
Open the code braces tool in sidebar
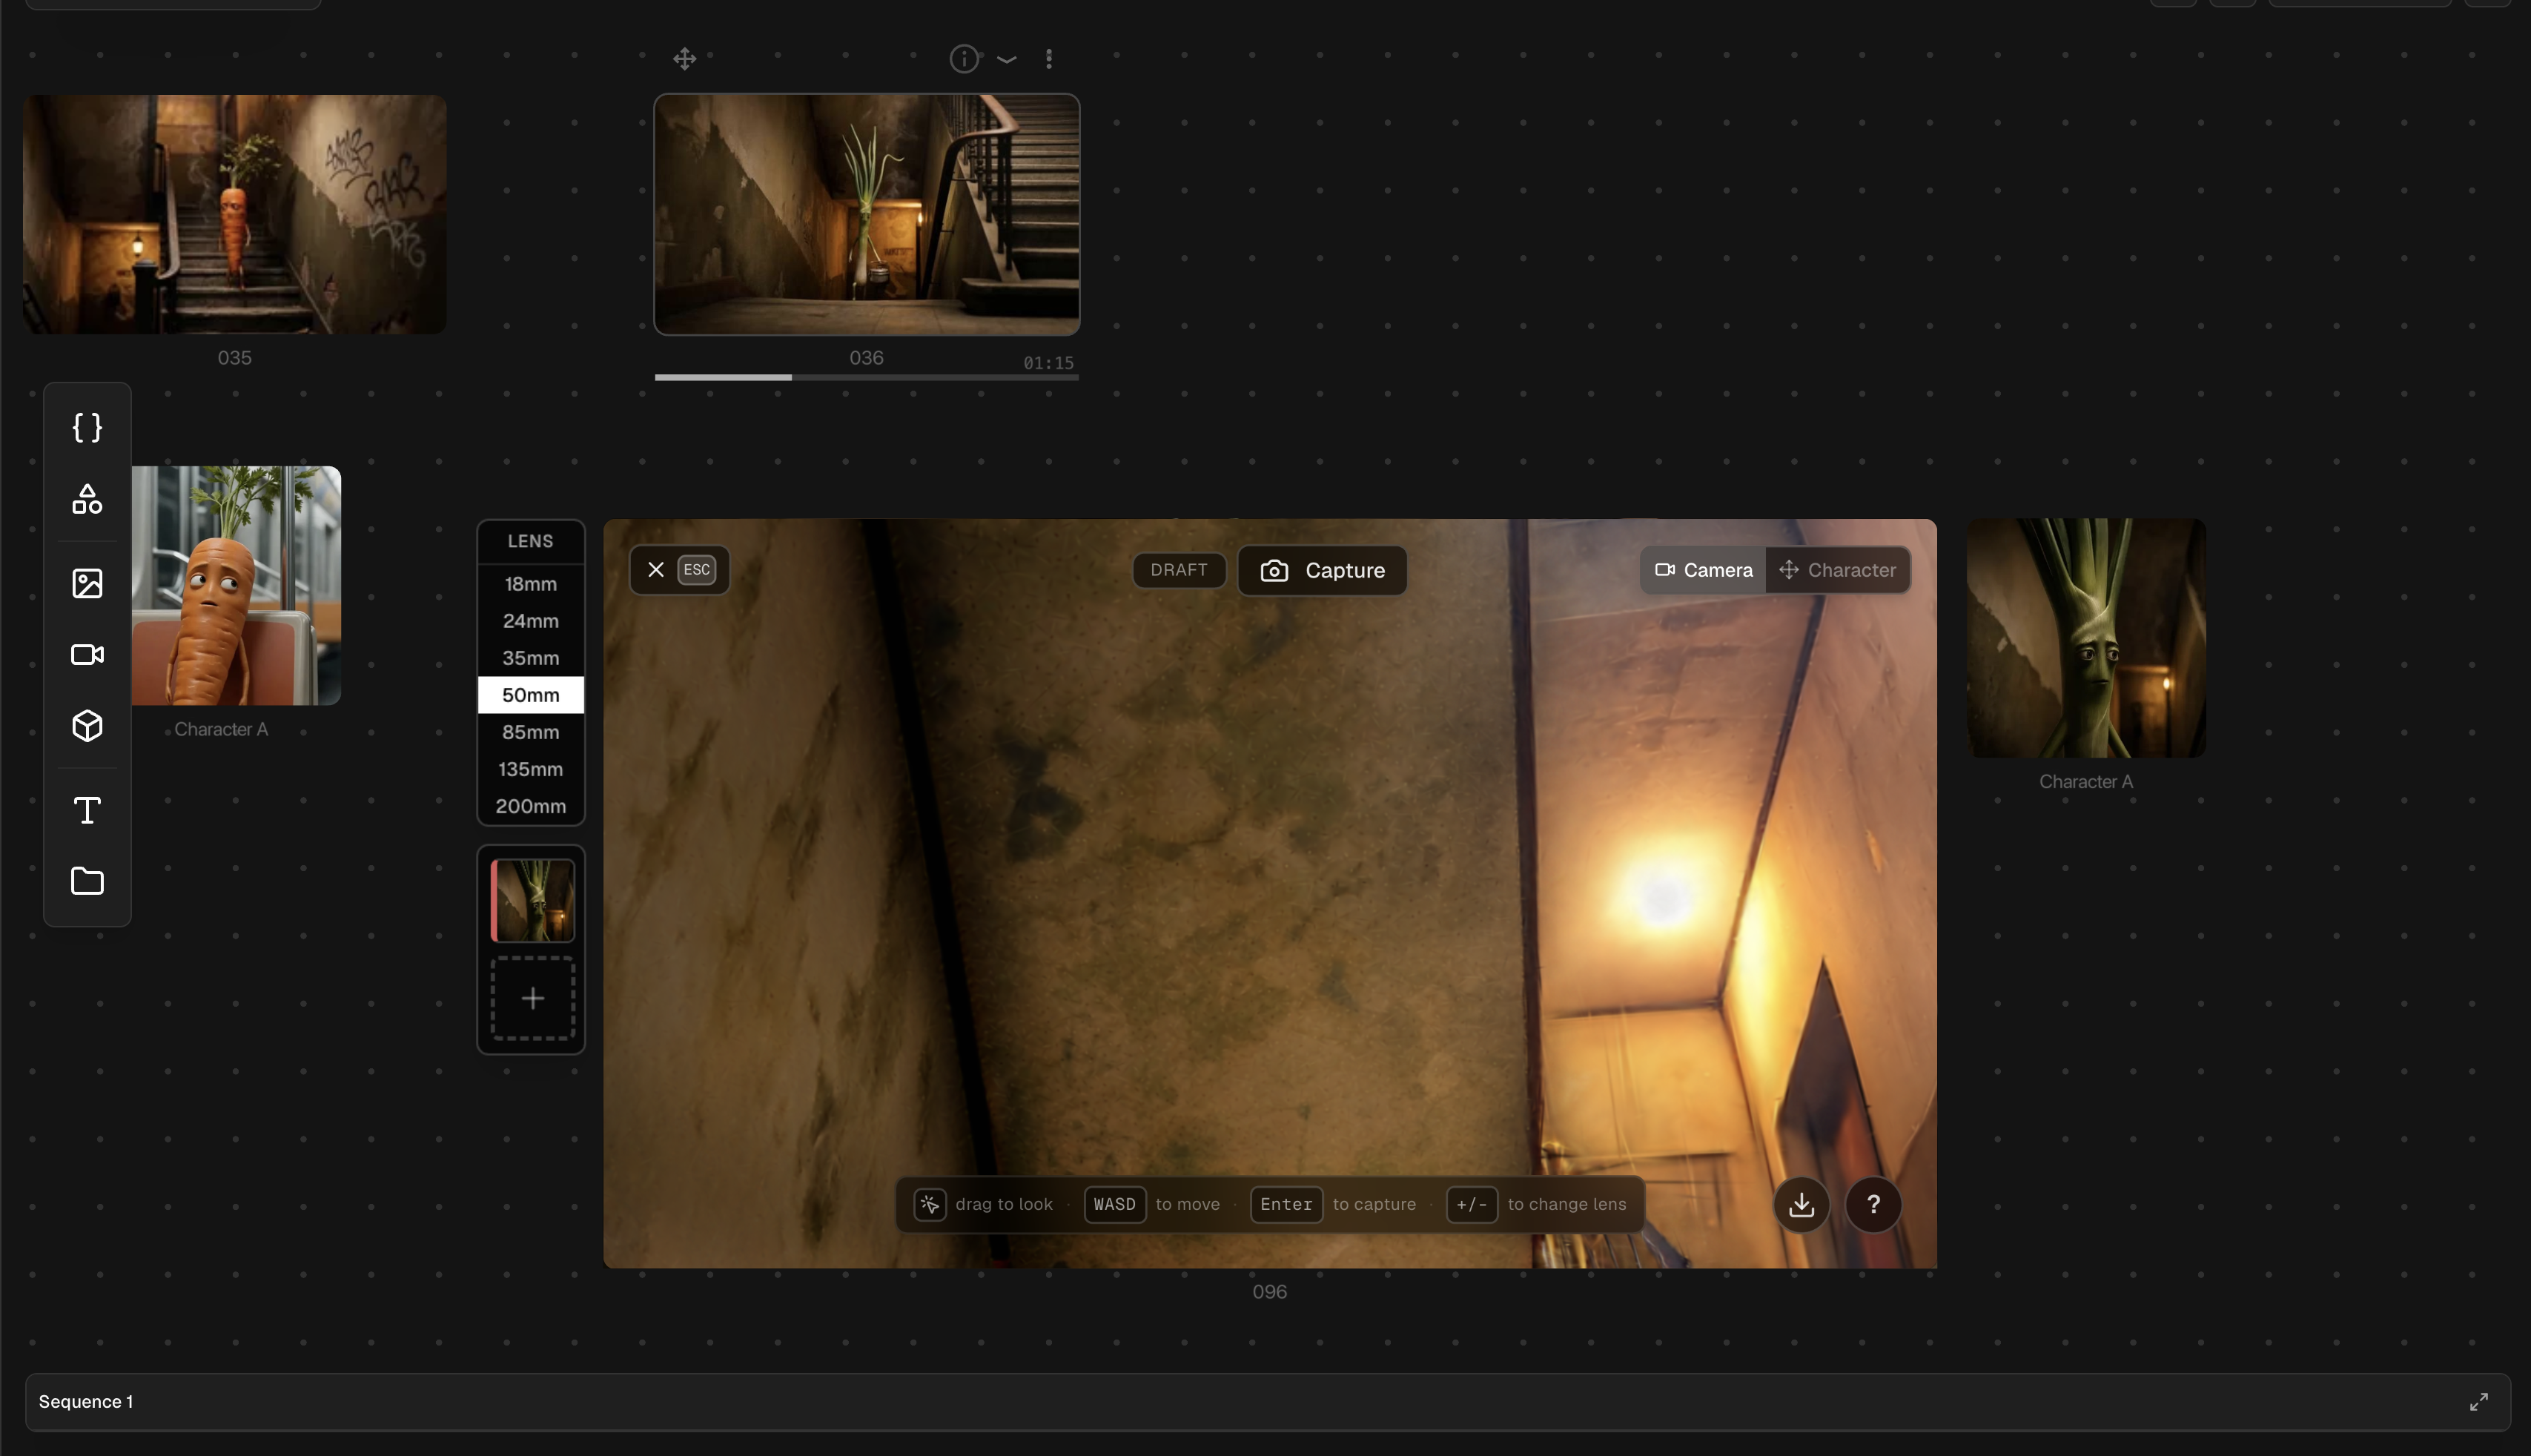pyautogui.click(x=87, y=428)
